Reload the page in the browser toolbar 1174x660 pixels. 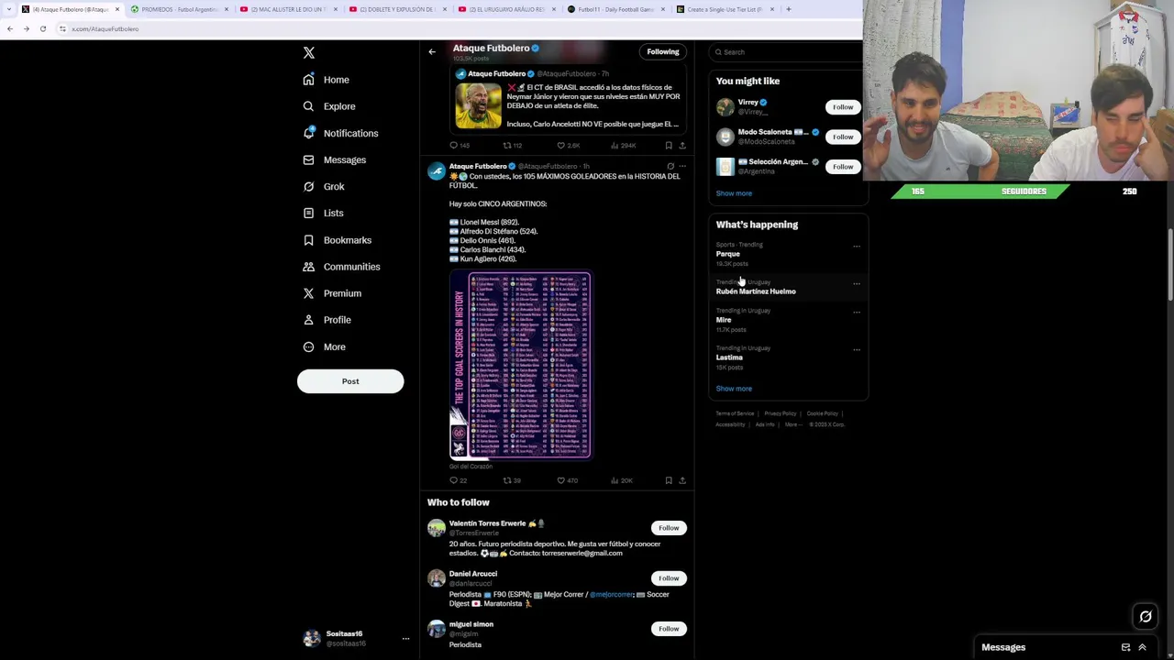point(42,28)
